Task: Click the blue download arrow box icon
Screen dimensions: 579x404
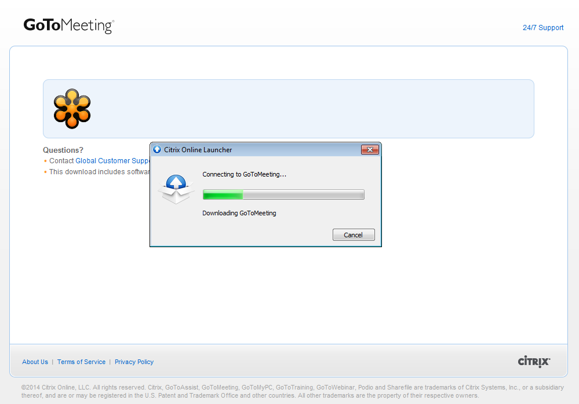Action: pos(176,189)
